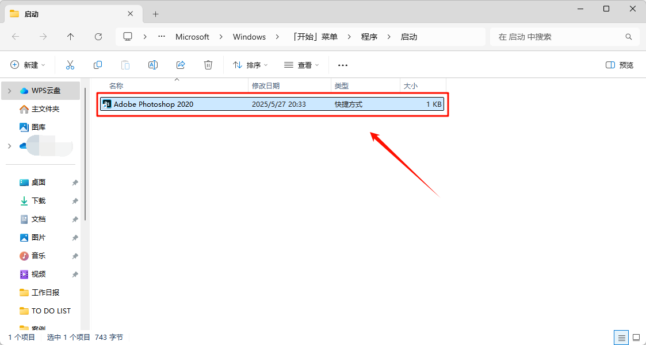
Task: Click the Share icon in toolbar
Action: click(181, 64)
